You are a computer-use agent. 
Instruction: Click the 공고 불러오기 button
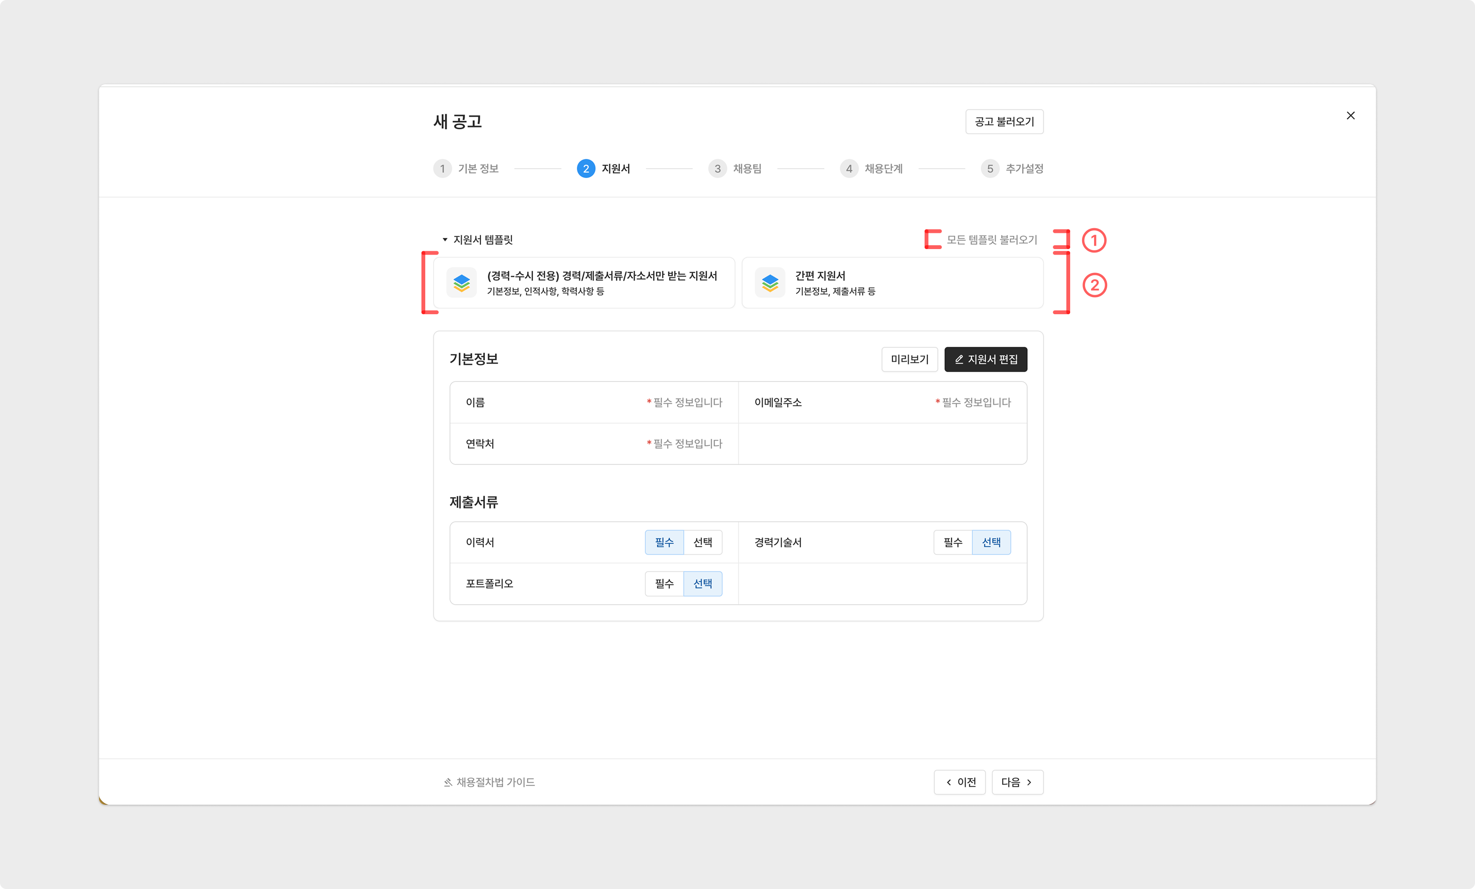tap(1004, 121)
